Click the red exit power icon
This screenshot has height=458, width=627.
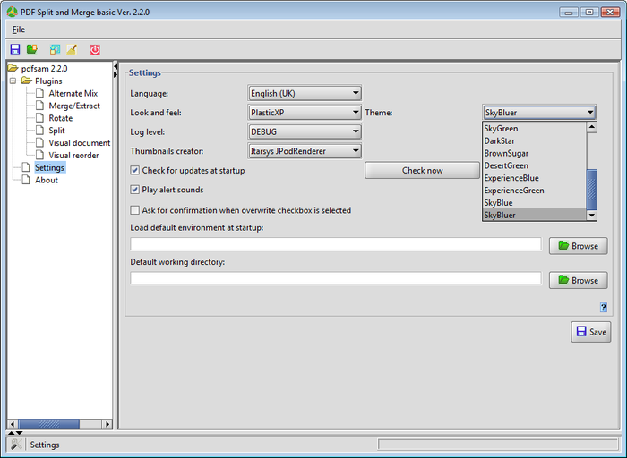95,49
